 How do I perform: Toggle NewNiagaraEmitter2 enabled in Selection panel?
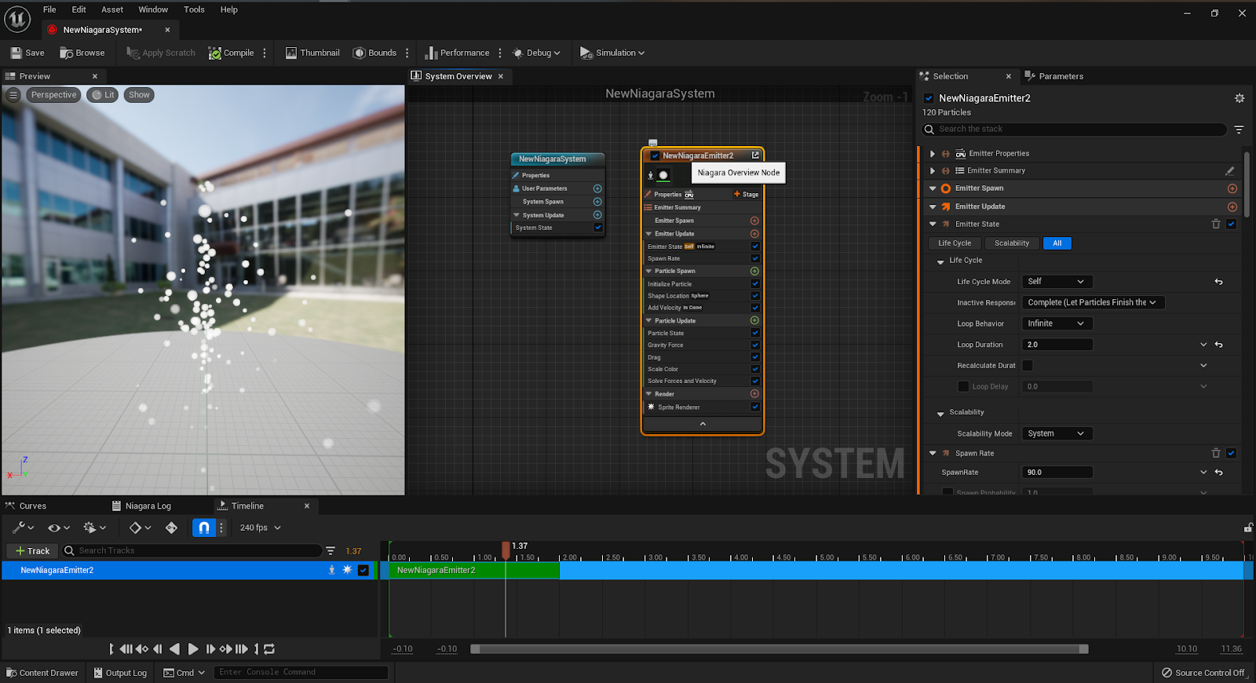[929, 98]
